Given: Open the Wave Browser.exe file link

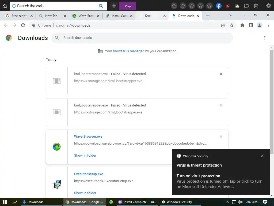Looking at the screenshot, I should (88, 137).
